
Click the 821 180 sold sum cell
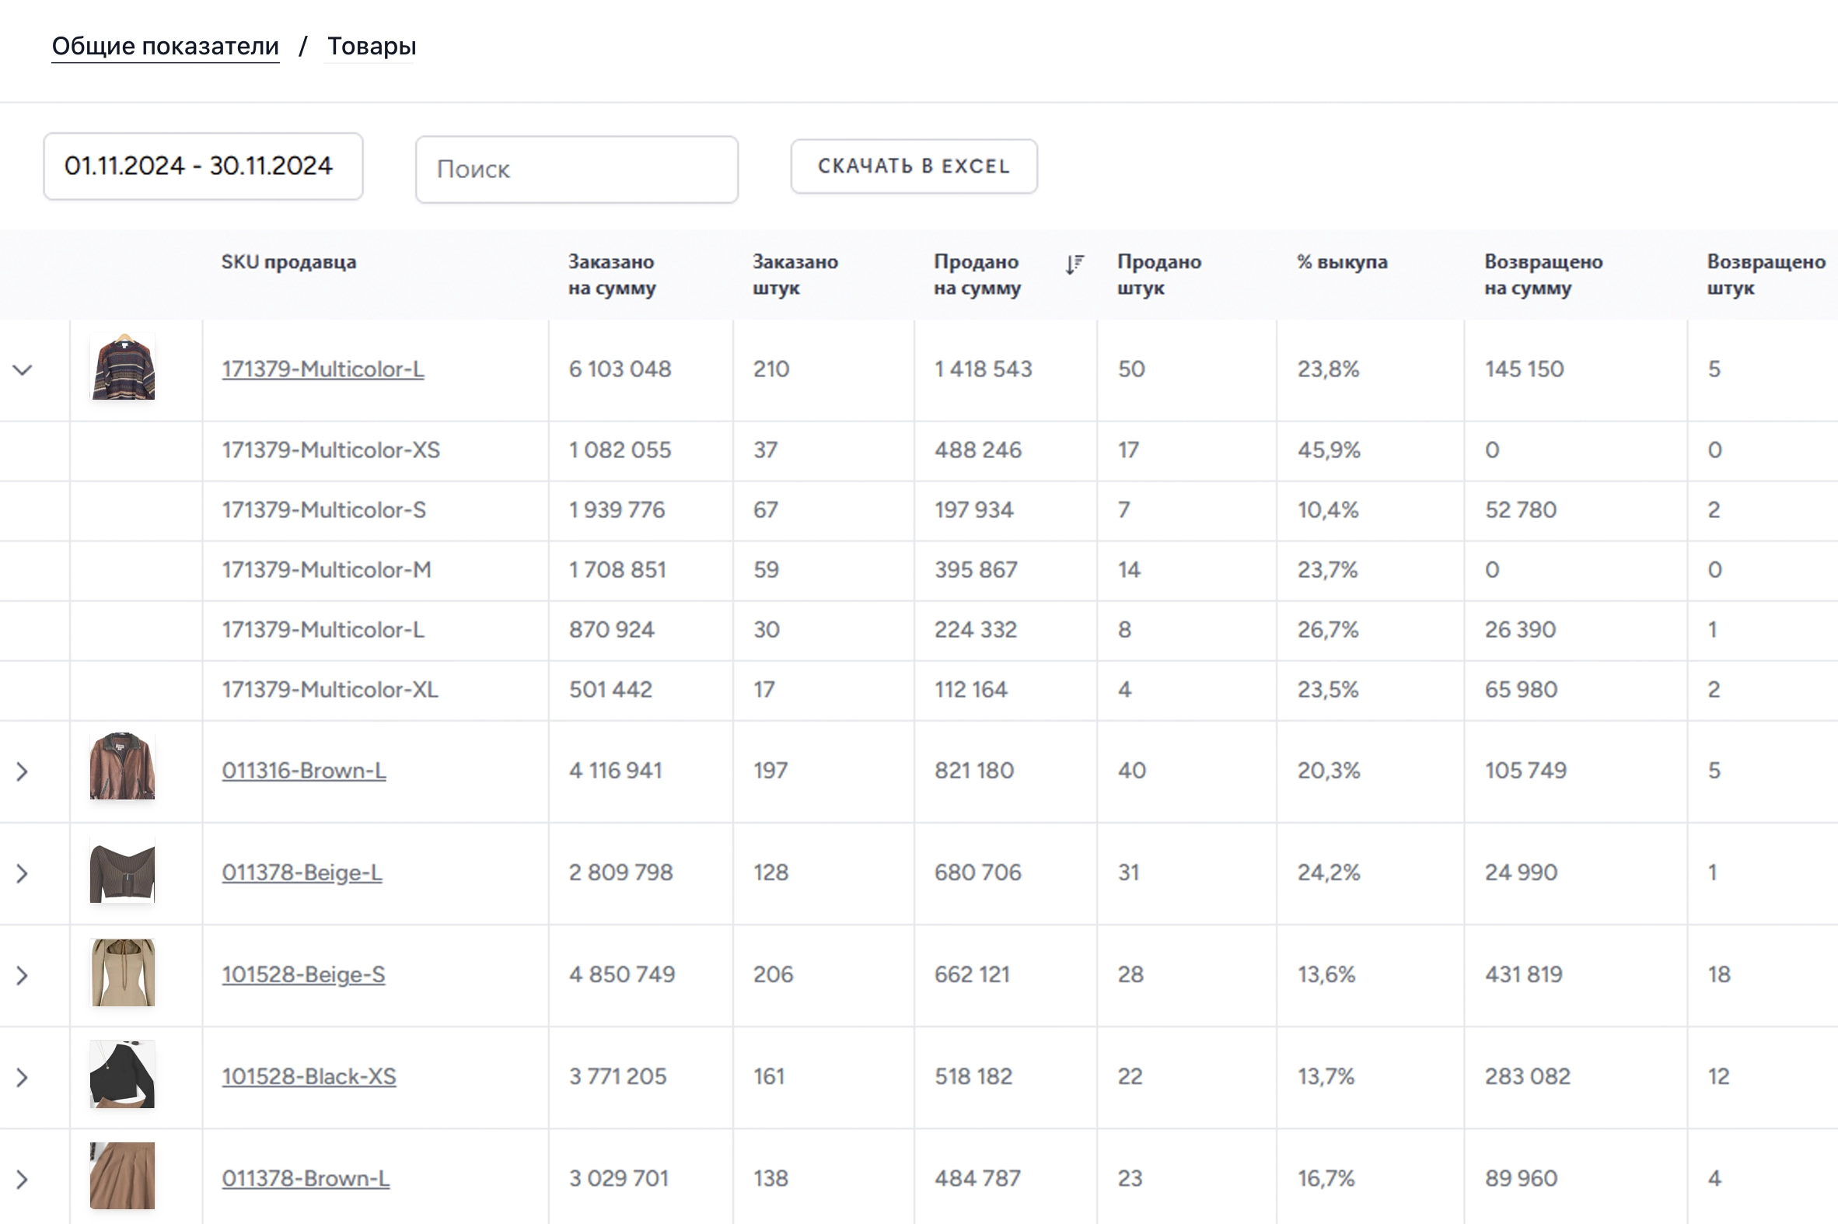pyautogui.click(x=974, y=771)
